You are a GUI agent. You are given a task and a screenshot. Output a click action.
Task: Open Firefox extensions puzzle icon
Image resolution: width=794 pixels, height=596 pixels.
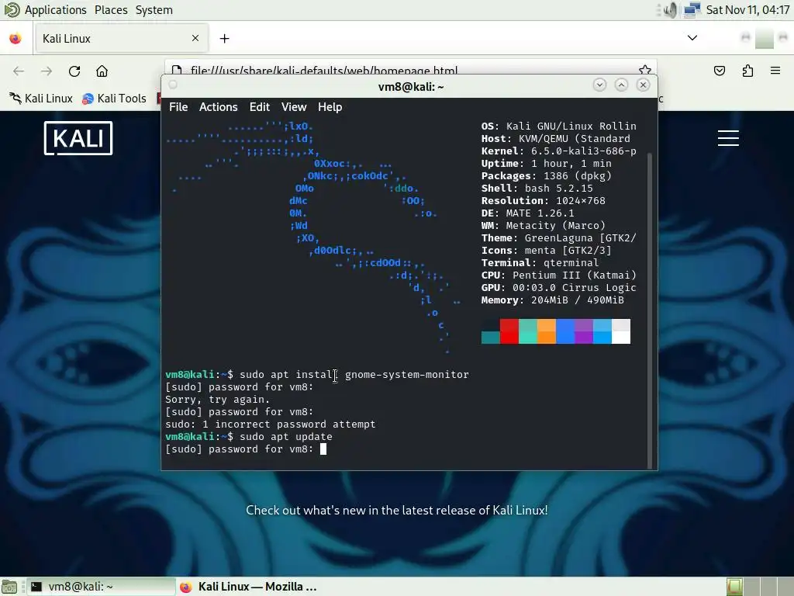tap(747, 71)
